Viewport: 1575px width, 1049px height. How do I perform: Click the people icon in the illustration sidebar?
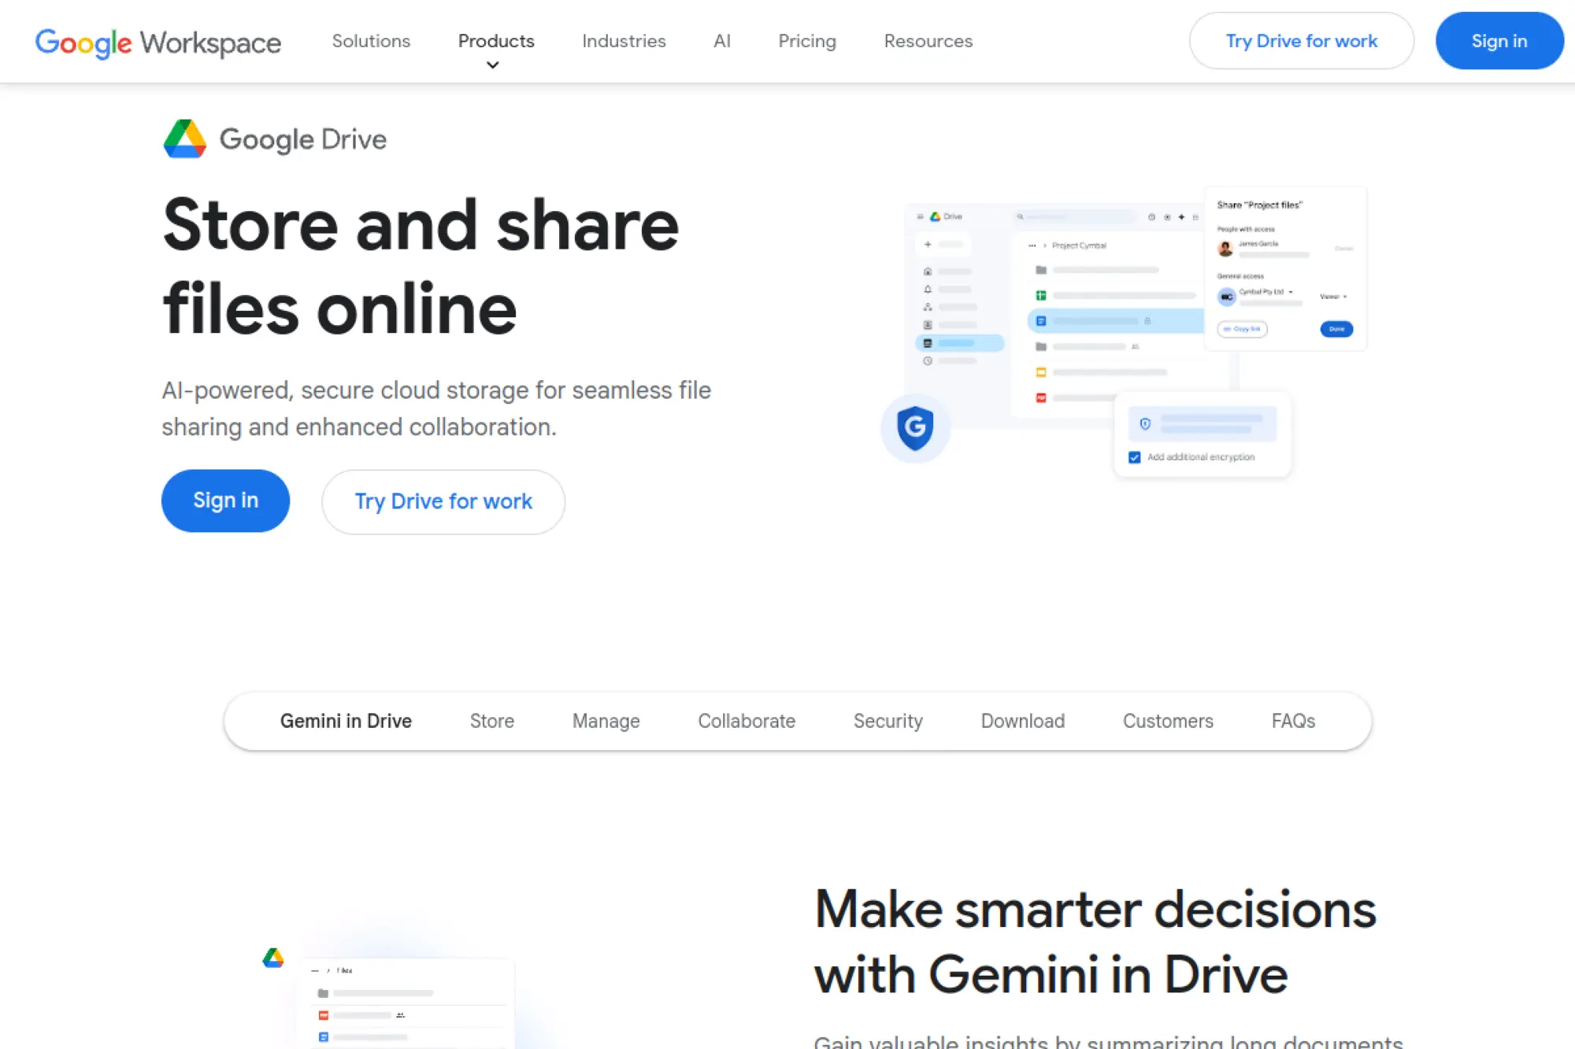coord(927,308)
